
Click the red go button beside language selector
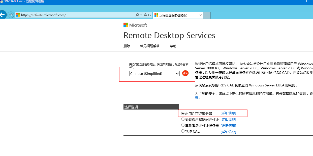(185, 73)
